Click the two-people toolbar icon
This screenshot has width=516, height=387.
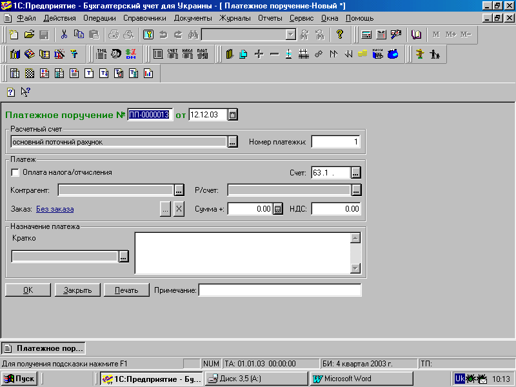click(435, 54)
